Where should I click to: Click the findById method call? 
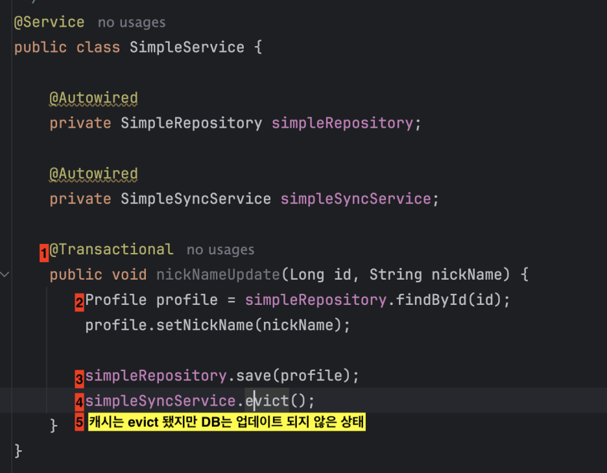pos(448,300)
